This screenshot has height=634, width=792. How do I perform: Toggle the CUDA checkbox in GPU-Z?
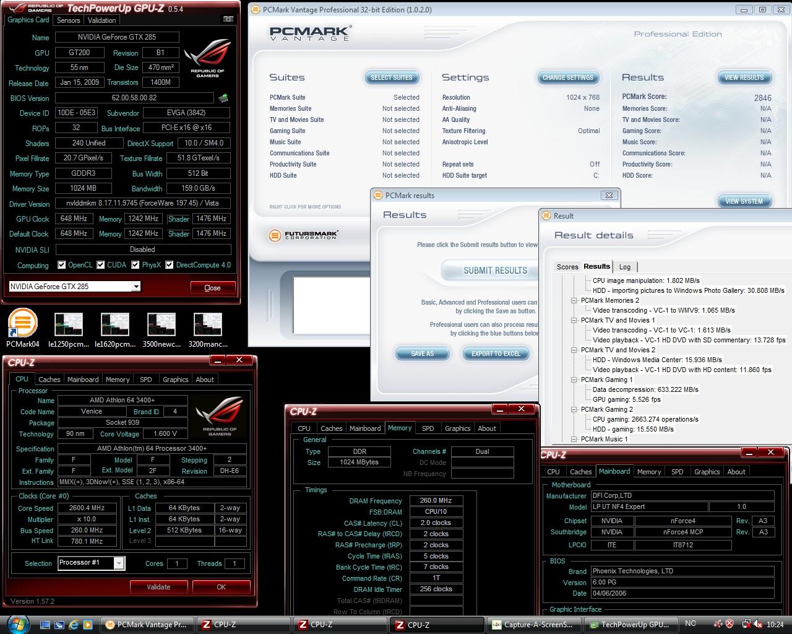tap(100, 265)
